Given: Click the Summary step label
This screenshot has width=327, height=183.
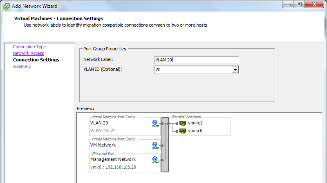Looking at the screenshot, I should (x=22, y=66).
